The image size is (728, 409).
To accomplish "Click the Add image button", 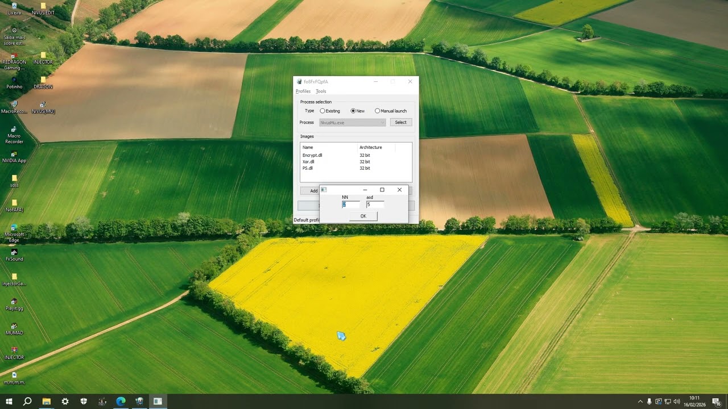I will pyautogui.click(x=311, y=191).
